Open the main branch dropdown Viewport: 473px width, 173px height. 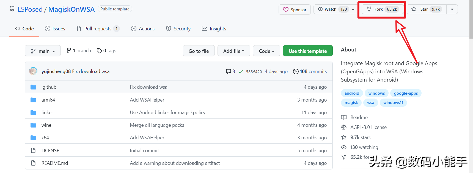43,51
